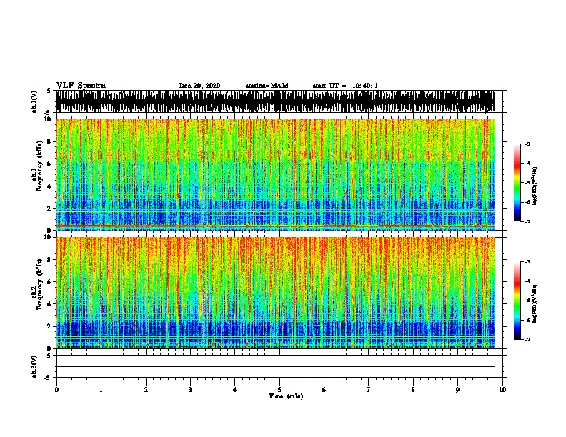Click the time-axis tick label "6"
The image size is (566, 437).
pos(324,390)
